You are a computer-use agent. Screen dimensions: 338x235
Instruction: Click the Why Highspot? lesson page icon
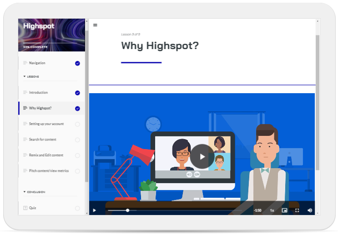click(25, 108)
